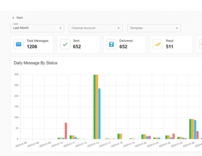Click the Back arrow icon
Viewport: 202px width, 156px height.
[13, 18]
